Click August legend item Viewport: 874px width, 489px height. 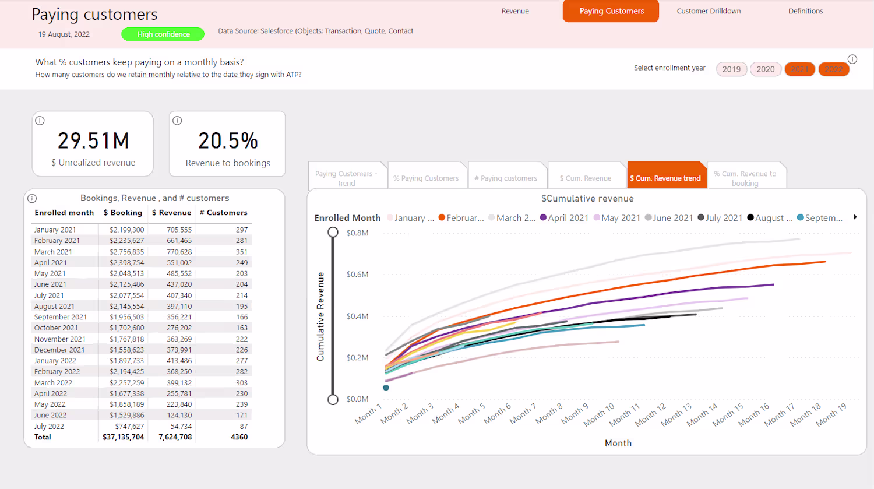(x=770, y=218)
